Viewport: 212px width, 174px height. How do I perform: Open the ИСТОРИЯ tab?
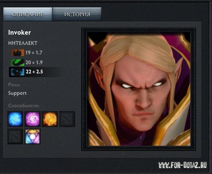coord(77,14)
